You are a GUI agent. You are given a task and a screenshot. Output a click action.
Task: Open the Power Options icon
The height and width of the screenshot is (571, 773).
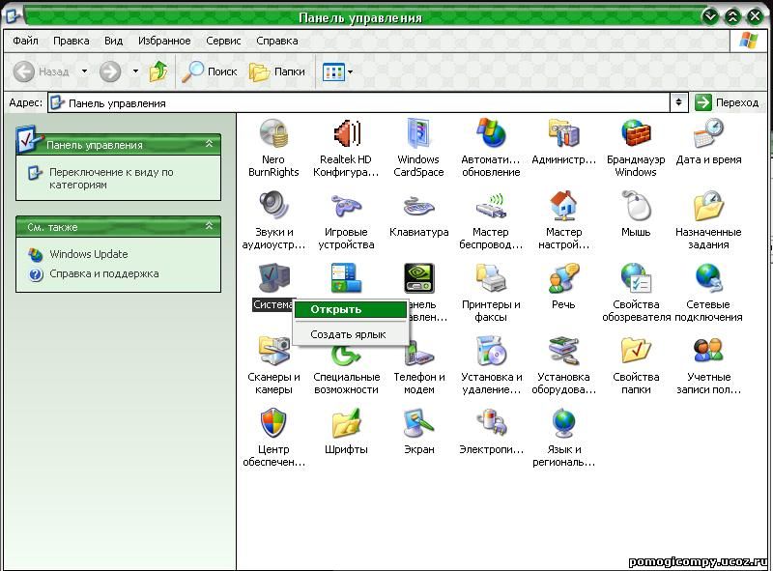tap(491, 423)
